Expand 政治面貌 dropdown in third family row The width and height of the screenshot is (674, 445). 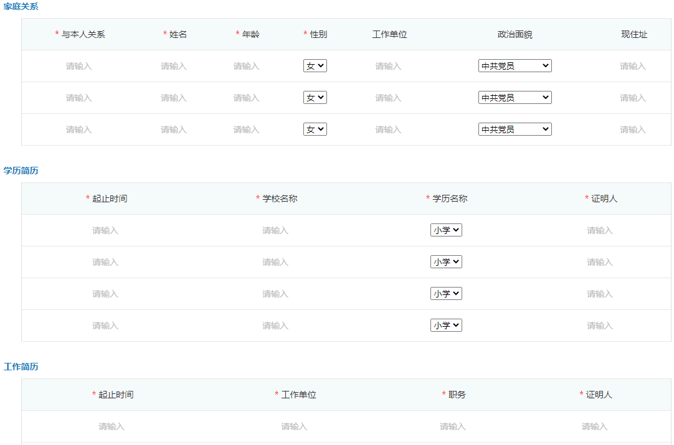[515, 129]
